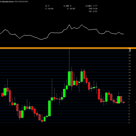Click the 161 price axis label

[130, 58]
